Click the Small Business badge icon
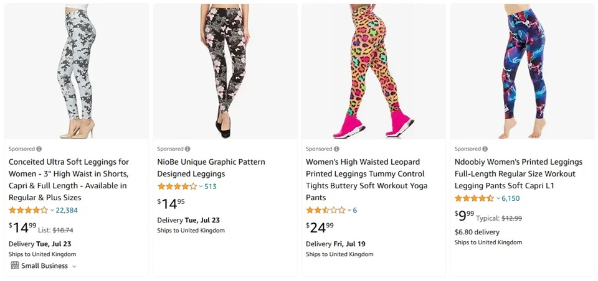This screenshot has height=281, width=598. [x=14, y=265]
